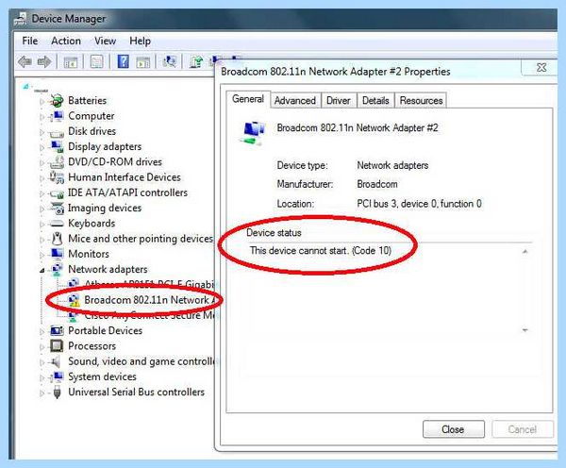This screenshot has height=468, width=566.
Task: Click the IDE ATA/ATAPI controllers icon
Action: tap(57, 193)
